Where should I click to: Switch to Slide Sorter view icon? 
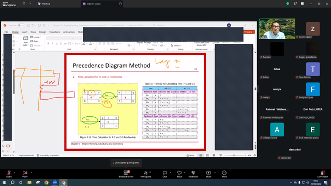point(207,156)
